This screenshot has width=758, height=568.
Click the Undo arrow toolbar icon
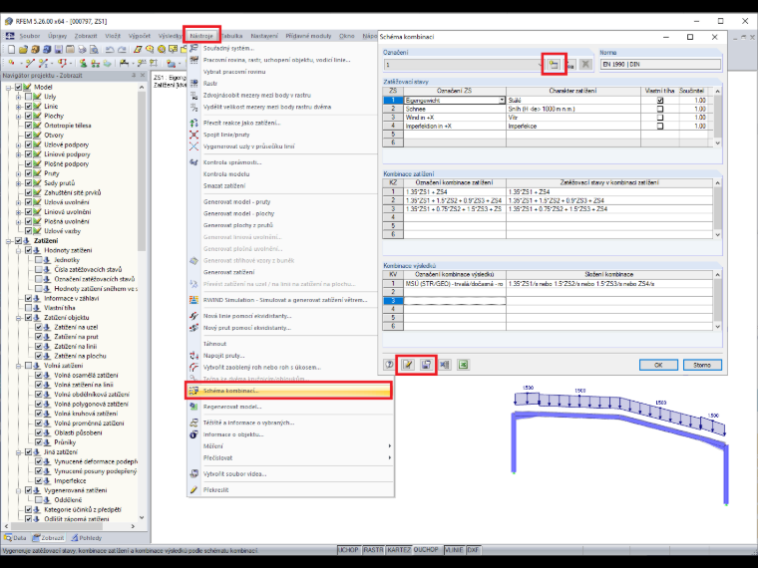point(110,49)
